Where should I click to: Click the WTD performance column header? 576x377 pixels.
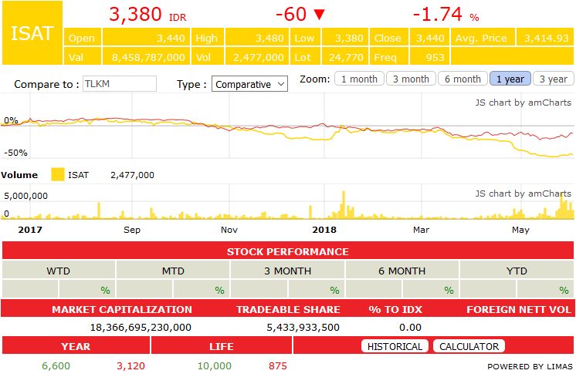tap(59, 271)
